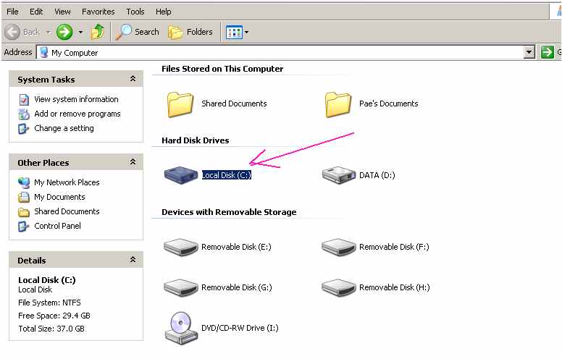Click the Pae's Documents label
The height and width of the screenshot is (359, 562).
point(388,104)
